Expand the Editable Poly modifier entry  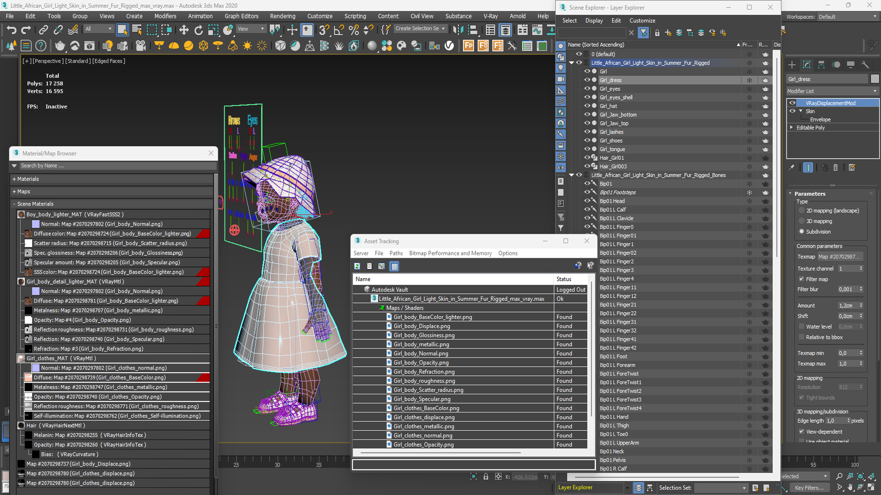792,127
